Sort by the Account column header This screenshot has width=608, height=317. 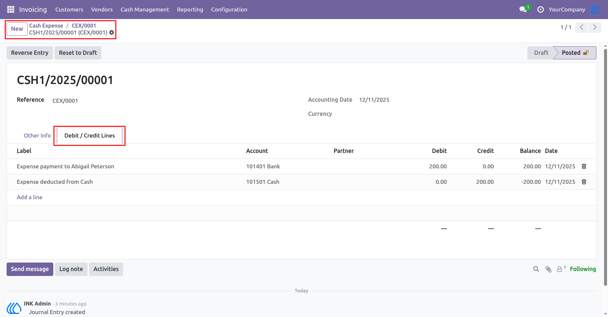click(257, 151)
